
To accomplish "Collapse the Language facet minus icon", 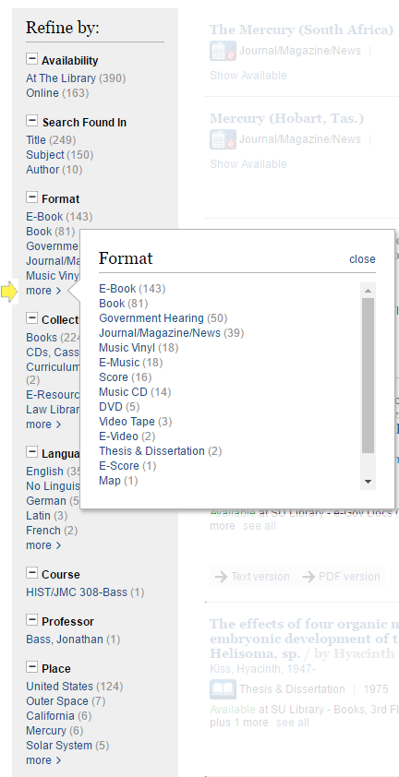I will pos(31,452).
